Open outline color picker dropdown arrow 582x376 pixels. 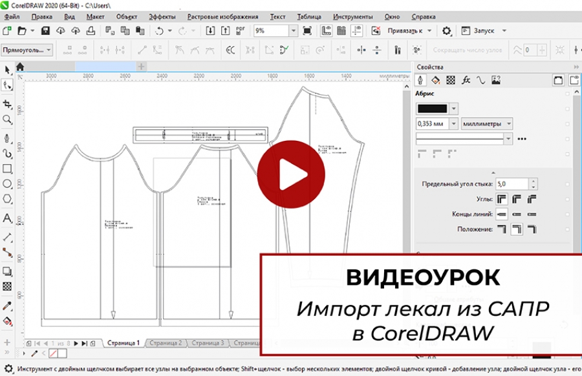tap(453, 109)
